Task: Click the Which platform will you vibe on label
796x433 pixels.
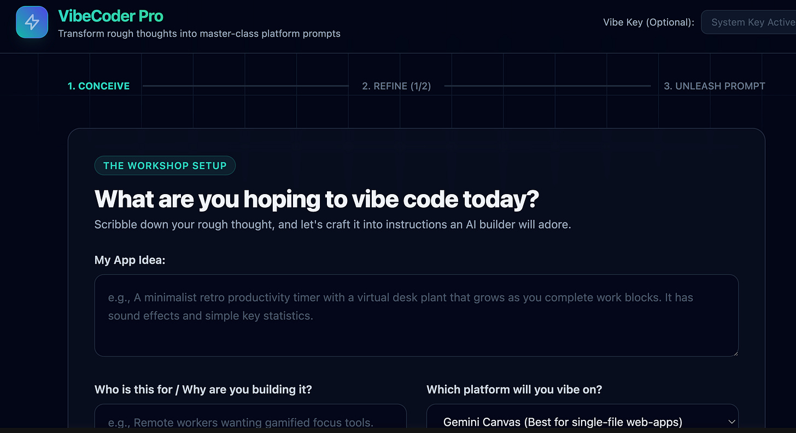Action: click(x=514, y=389)
